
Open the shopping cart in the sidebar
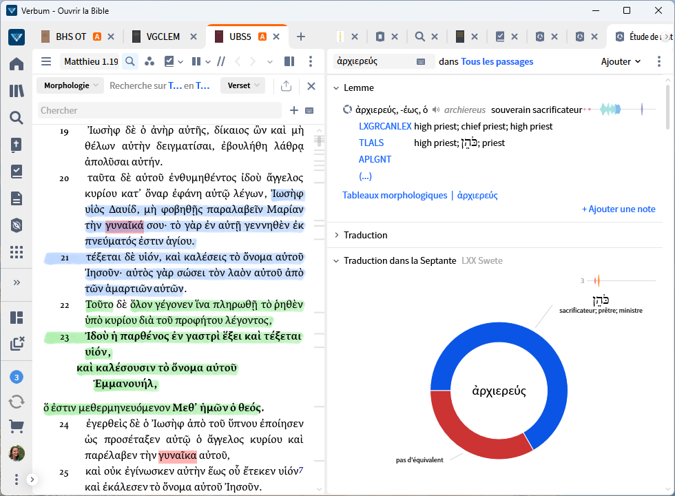point(17,427)
